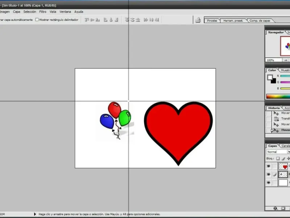Open the Imagen menu

click(5, 12)
